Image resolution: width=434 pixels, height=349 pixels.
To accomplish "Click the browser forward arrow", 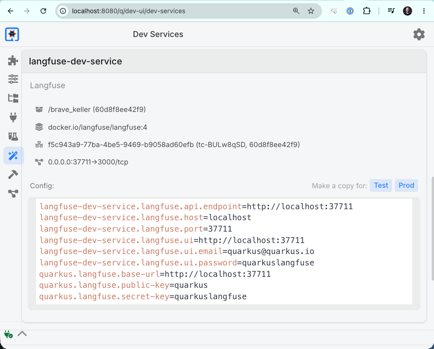I will pos(27,11).
